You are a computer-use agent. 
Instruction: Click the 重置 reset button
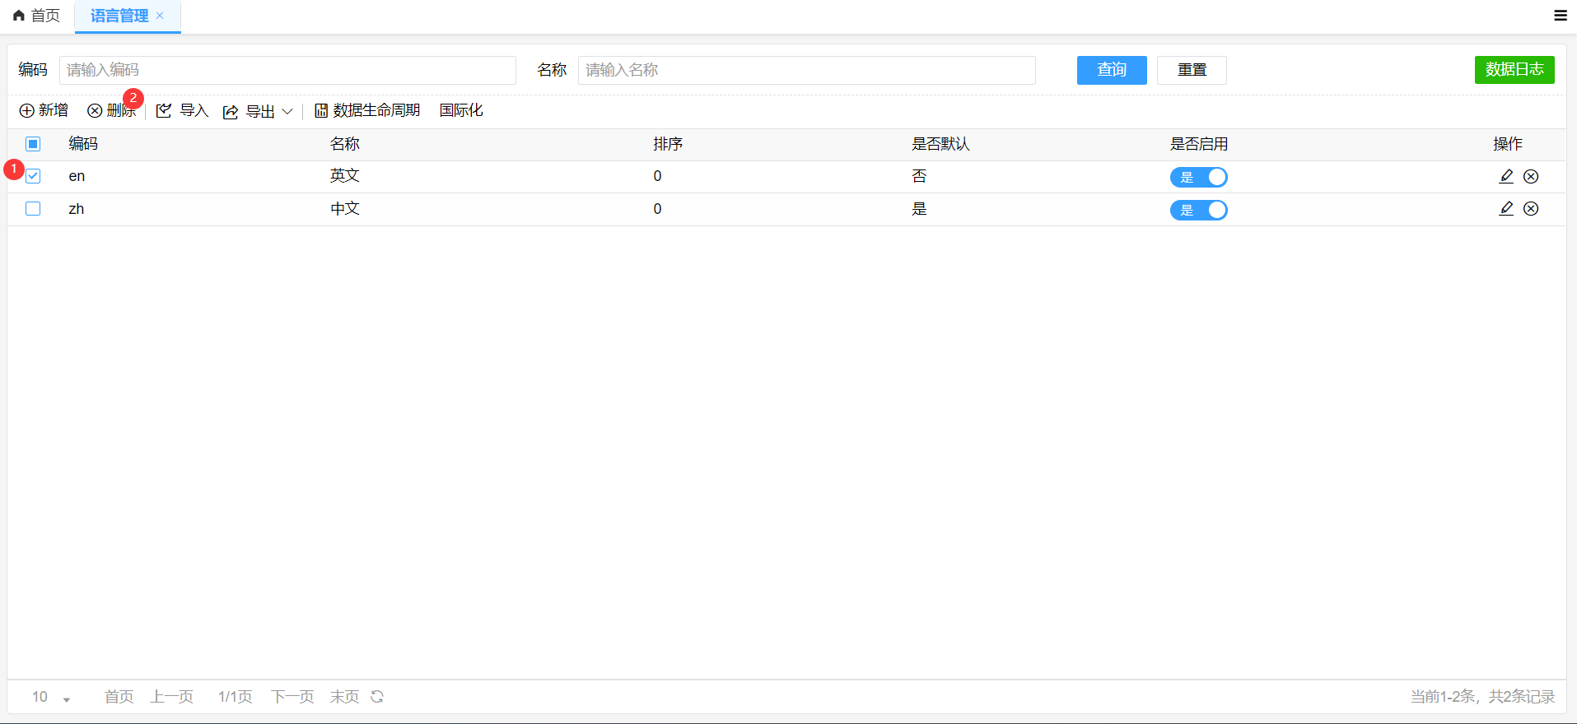point(1192,70)
